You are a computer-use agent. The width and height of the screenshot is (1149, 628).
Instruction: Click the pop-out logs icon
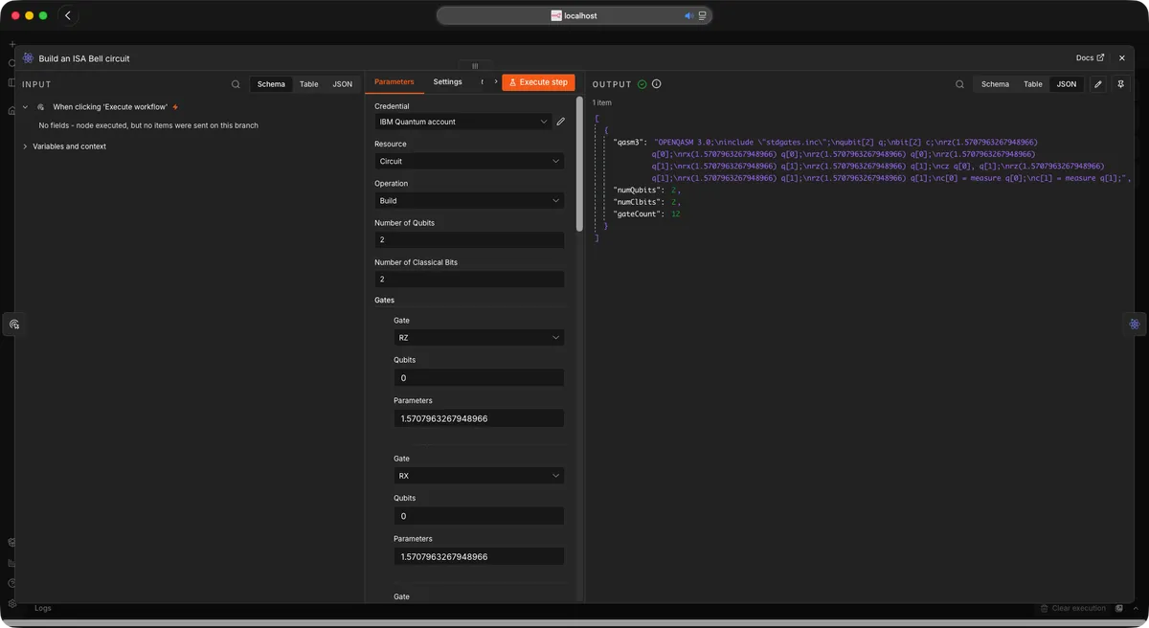point(1119,608)
